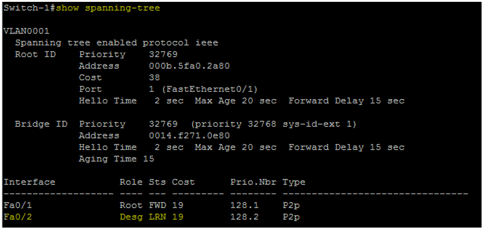Click the Type column header
Image resolution: width=484 pixels, height=230 pixels.
(x=294, y=182)
